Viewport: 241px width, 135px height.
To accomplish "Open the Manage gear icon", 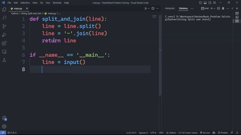I will (x=4, y=126).
